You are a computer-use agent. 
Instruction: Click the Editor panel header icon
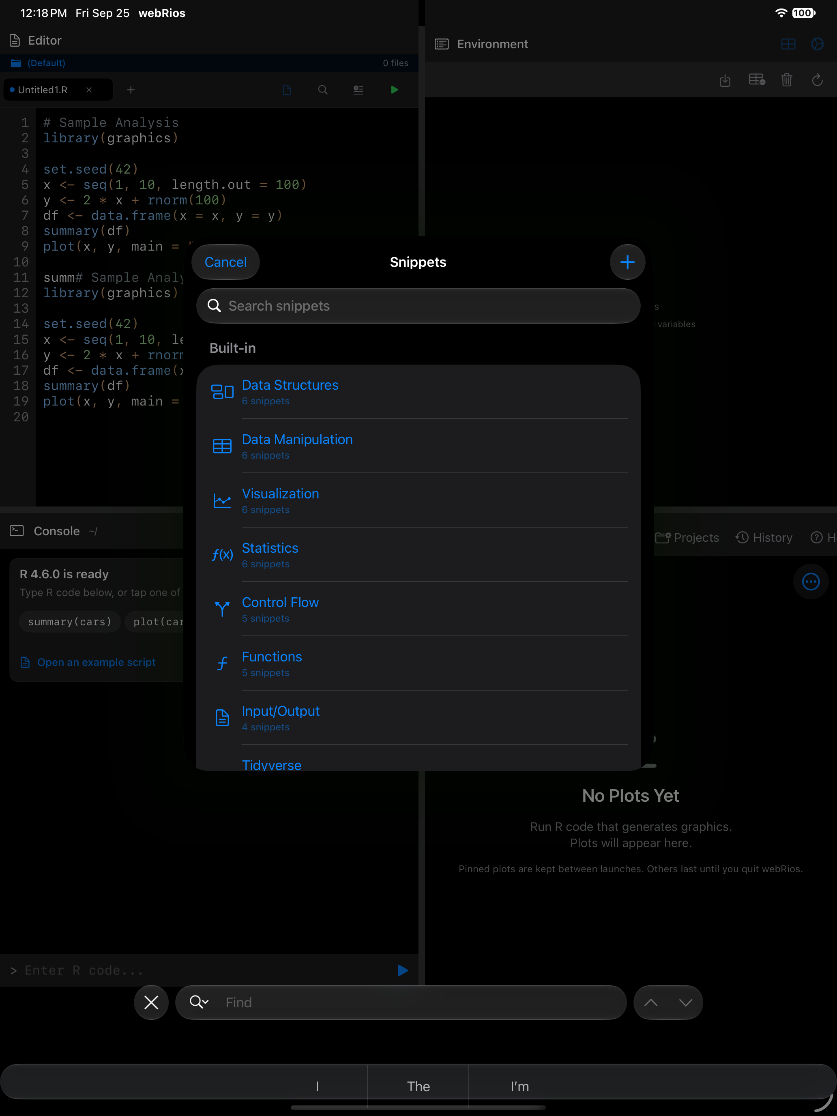tap(15, 41)
